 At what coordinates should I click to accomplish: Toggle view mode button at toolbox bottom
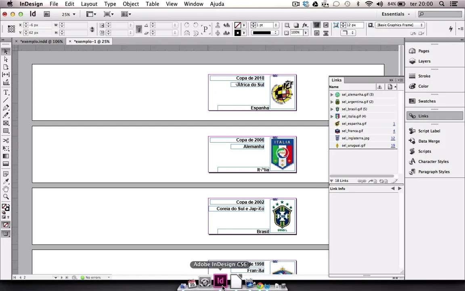pyautogui.click(x=6, y=234)
